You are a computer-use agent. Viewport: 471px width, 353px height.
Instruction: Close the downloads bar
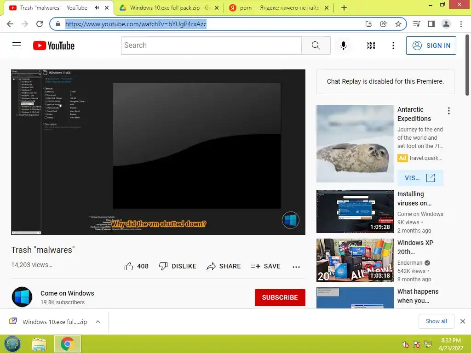(x=463, y=321)
